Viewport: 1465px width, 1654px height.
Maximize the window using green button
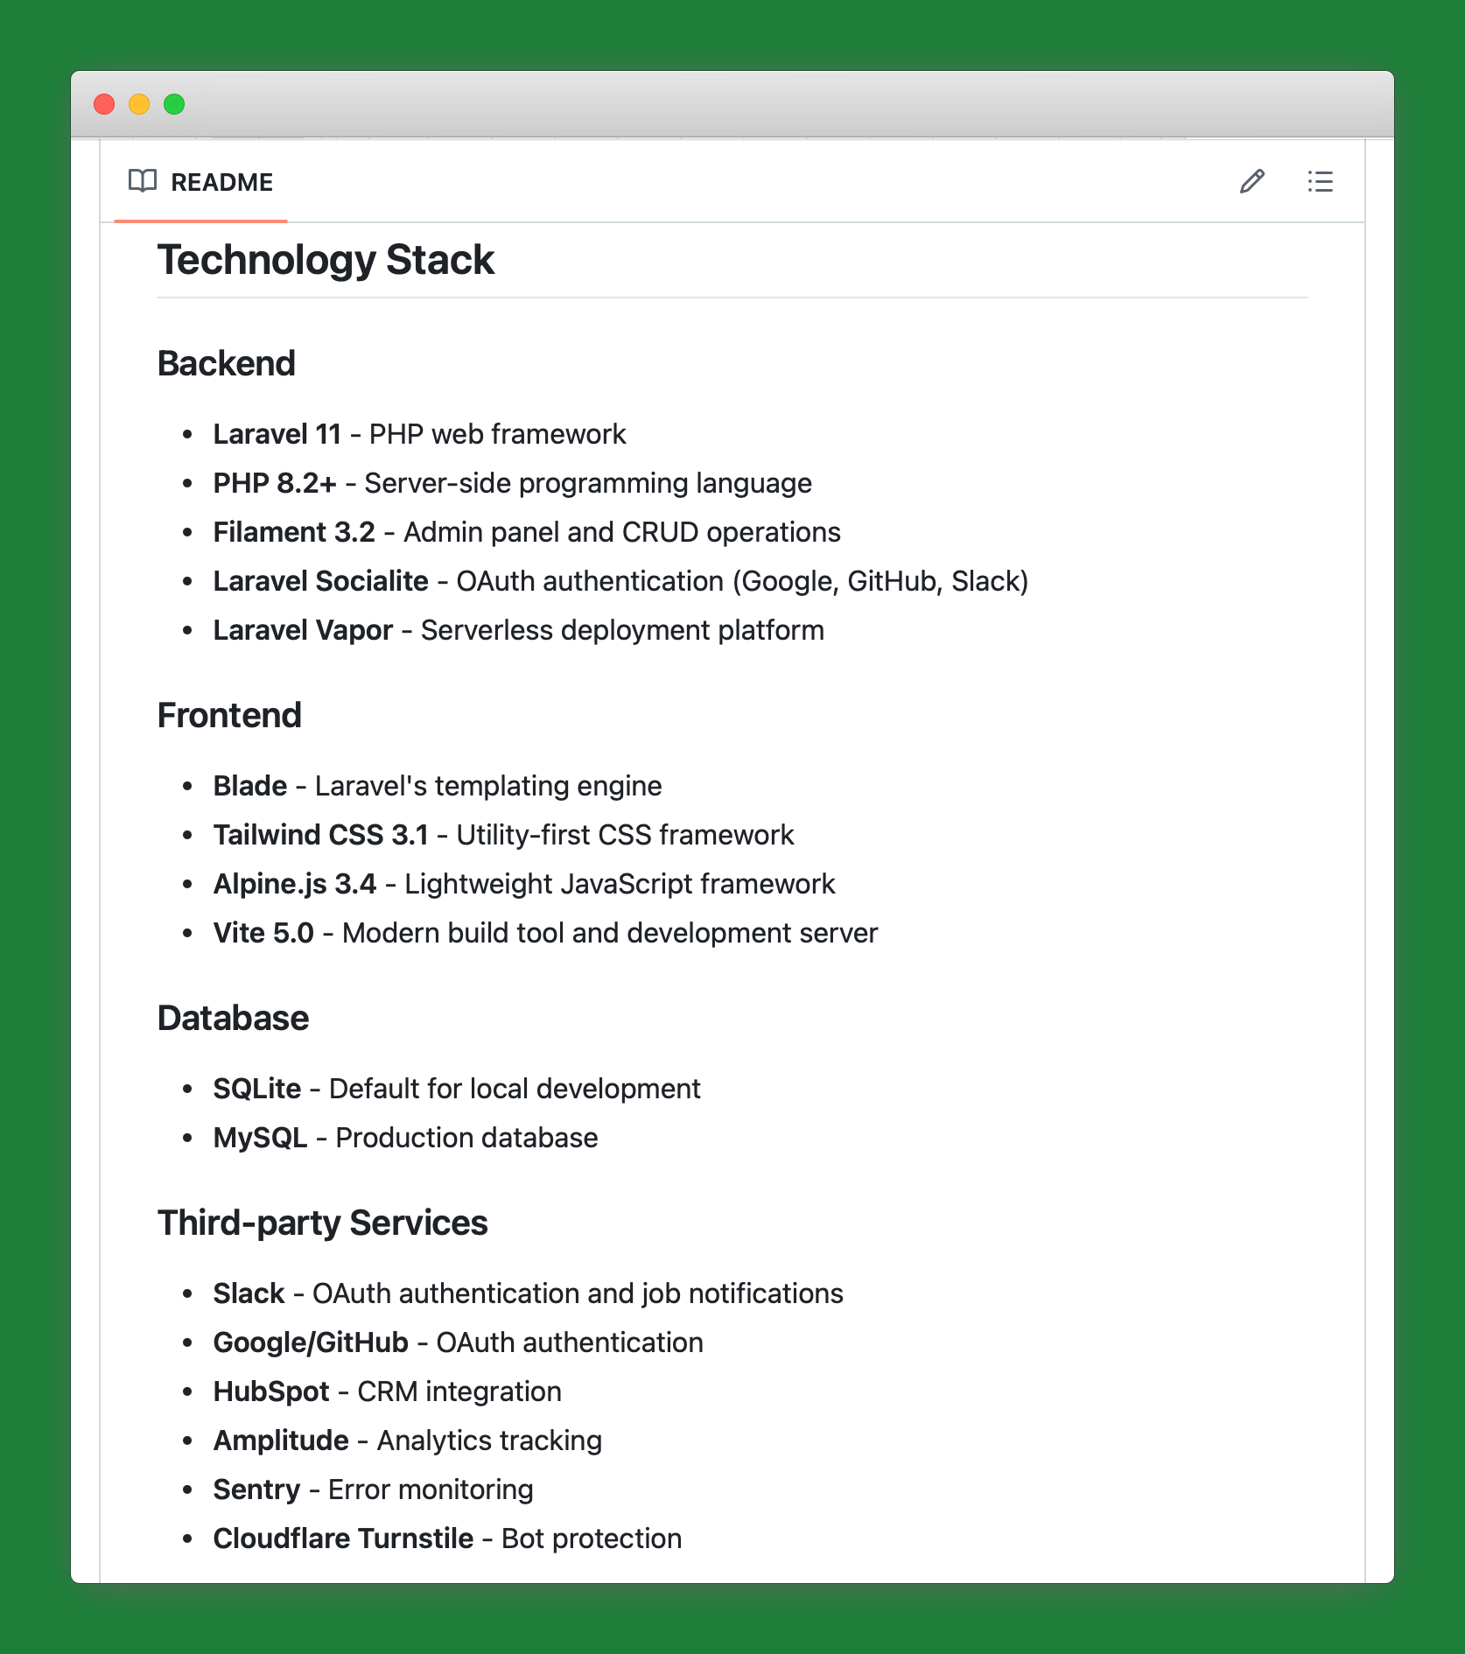[174, 104]
